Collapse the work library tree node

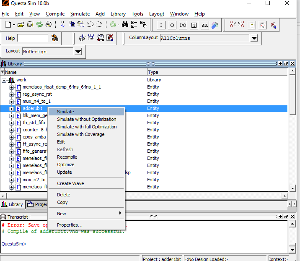click(x=4, y=80)
